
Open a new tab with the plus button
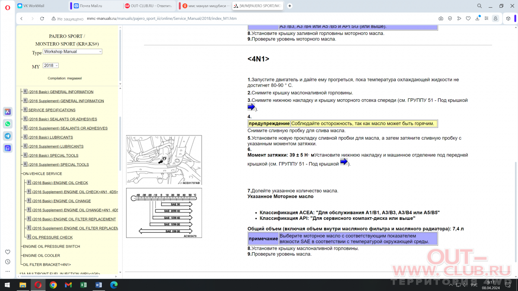289,6
